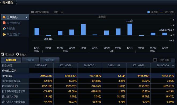Open the 自定义 customize option
This screenshot has width=177, height=105.
(x=23, y=55)
